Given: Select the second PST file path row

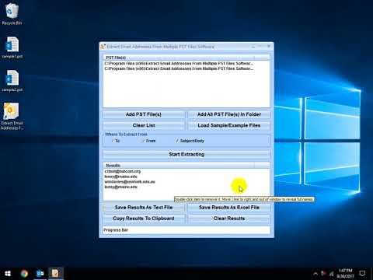Looking at the screenshot, I should (x=179, y=68).
